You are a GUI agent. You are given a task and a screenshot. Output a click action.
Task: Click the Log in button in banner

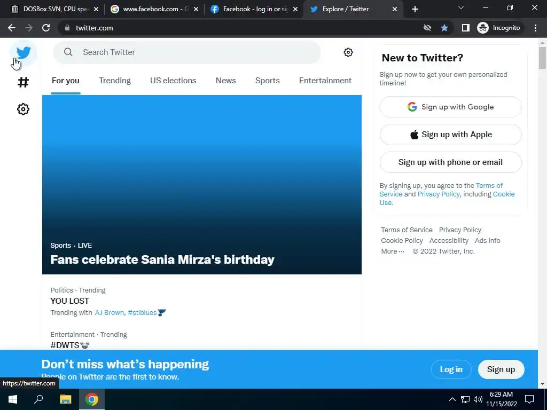coord(451,369)
